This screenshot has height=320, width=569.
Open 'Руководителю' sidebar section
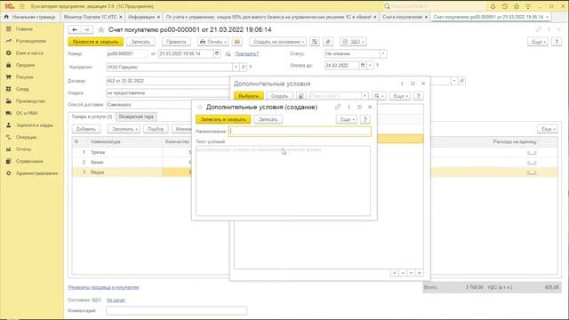coord(31,41)
